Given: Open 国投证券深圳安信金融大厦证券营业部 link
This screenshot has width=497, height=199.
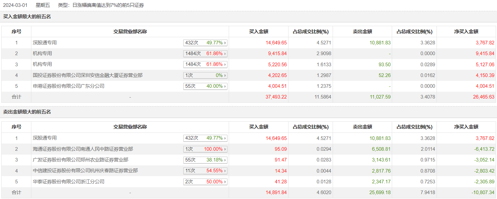Looking at the screenshot, I should pyautogui.click(x=88, y=75).
